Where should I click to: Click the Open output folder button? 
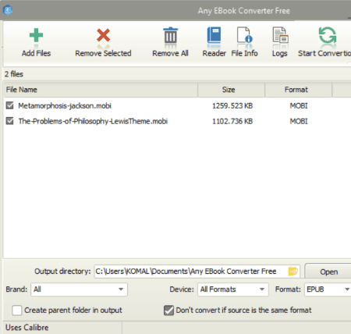[x=328, y=272]
